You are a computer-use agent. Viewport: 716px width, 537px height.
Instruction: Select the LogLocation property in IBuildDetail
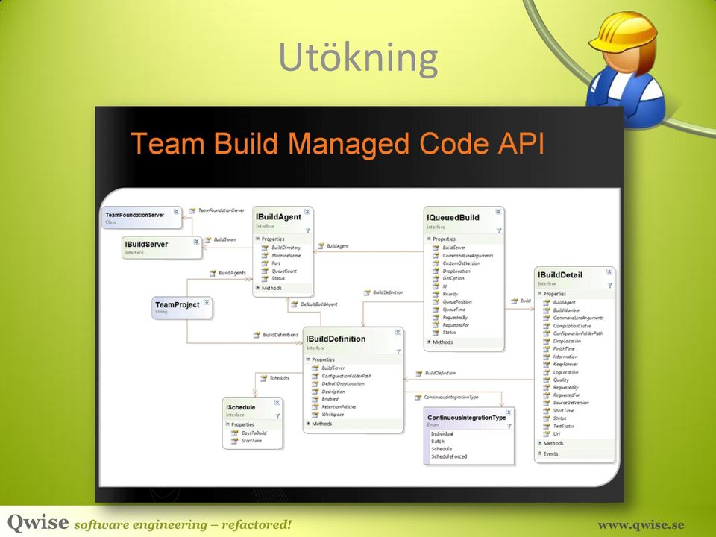tap(566, 372)
